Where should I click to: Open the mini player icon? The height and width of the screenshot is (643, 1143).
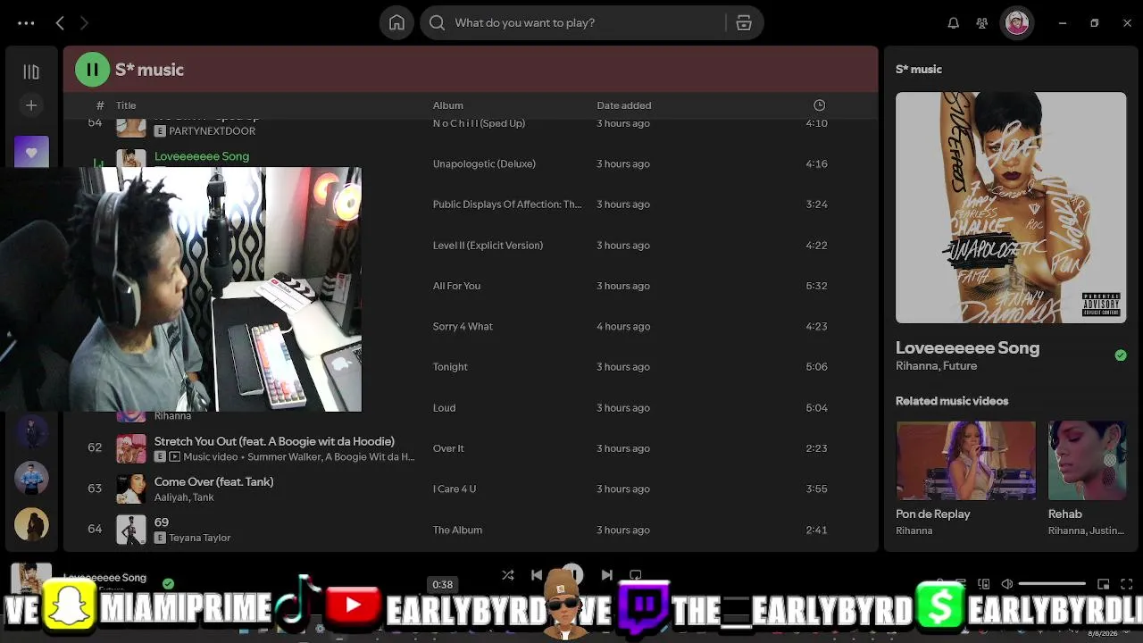tap(1104, 584)
